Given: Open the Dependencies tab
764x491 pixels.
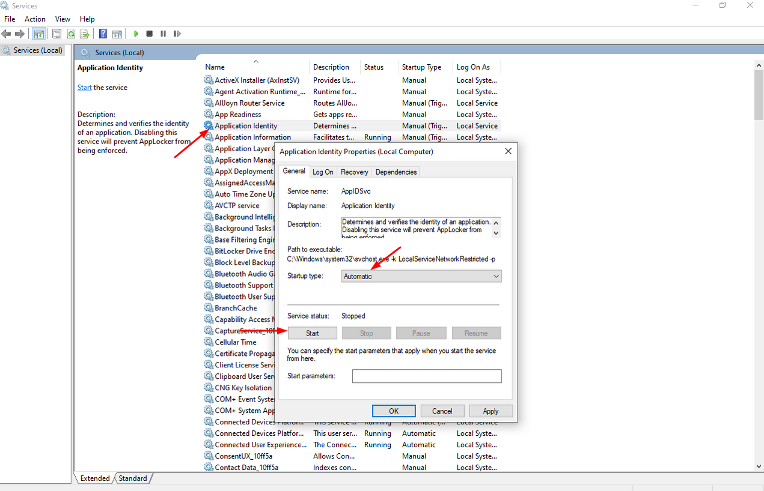Looking at the screenshot, I should (x=396, y=172).
